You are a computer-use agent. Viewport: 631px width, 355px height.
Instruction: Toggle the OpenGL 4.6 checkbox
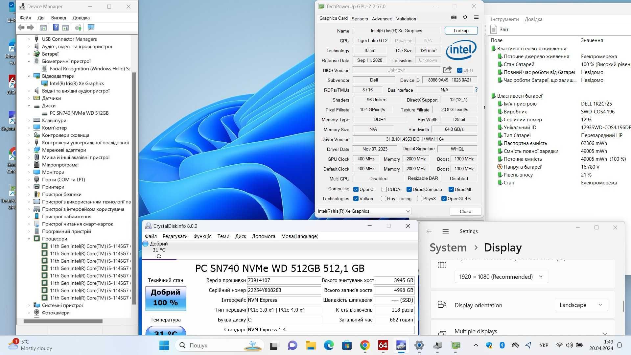tap(444, 199)
